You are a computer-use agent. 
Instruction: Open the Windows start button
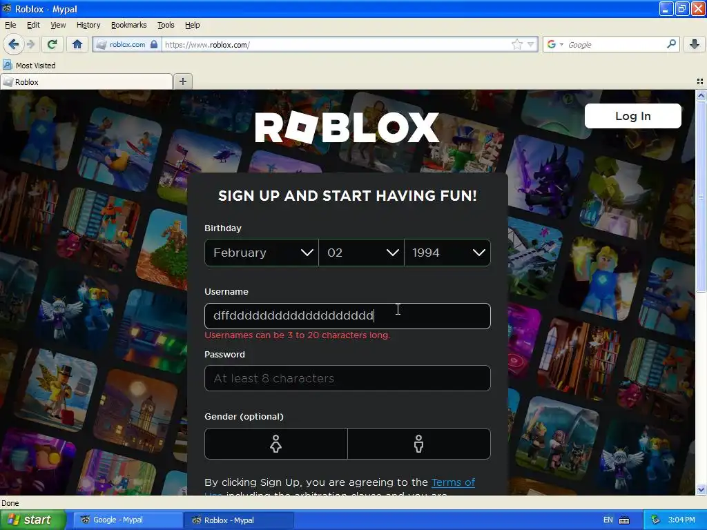tap(33, 520)
